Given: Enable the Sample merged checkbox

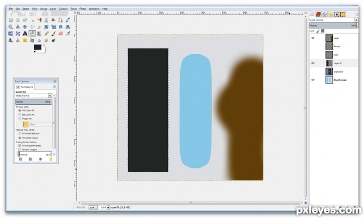Looking at the screenshot, I should pyautogui.click(x=20, y=150).
